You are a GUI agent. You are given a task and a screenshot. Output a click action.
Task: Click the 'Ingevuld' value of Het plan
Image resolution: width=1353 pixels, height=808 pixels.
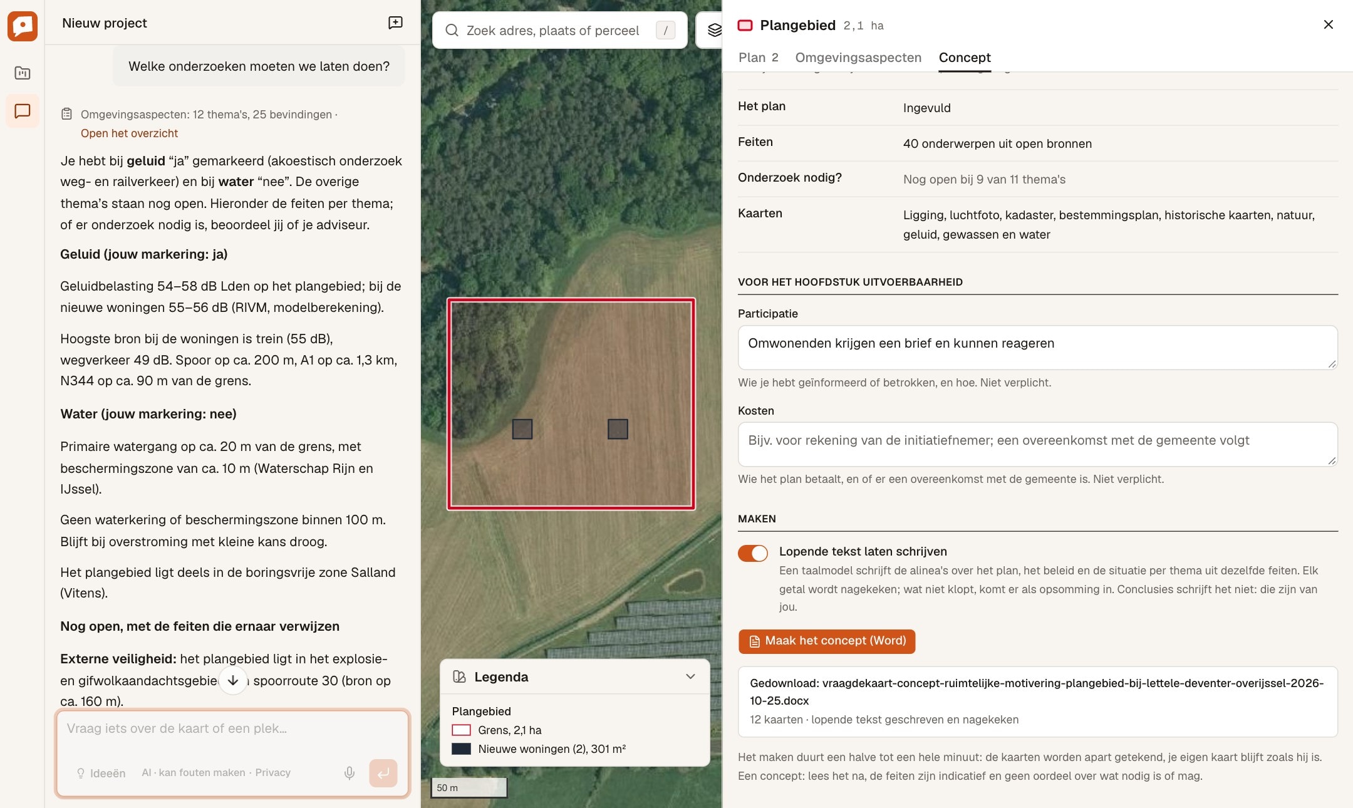tap(927, 108)
